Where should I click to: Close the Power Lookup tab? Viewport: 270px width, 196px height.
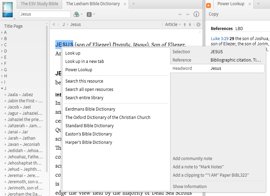tap(250, 4)
